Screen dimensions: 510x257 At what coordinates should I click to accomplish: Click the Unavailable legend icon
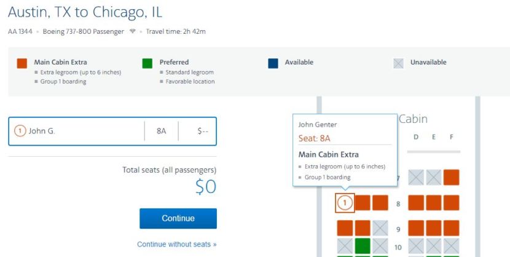(399, 63)
